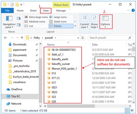Click pozadi in the address path

click(x=49, y=38)
